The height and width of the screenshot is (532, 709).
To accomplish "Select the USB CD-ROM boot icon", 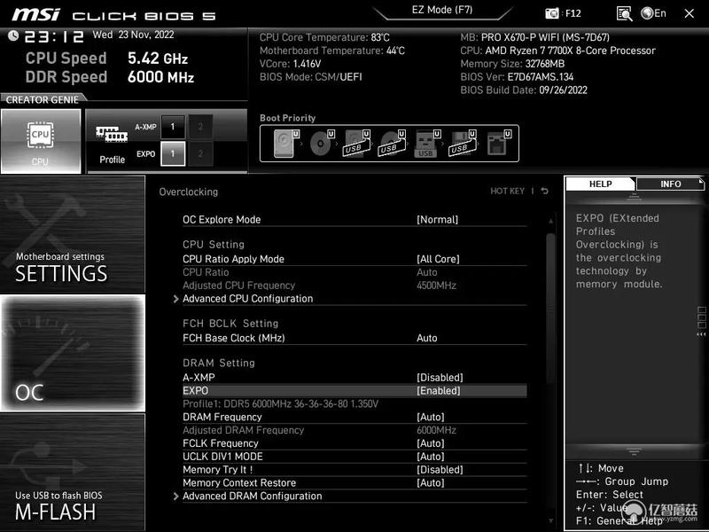I will coord(392,144).
